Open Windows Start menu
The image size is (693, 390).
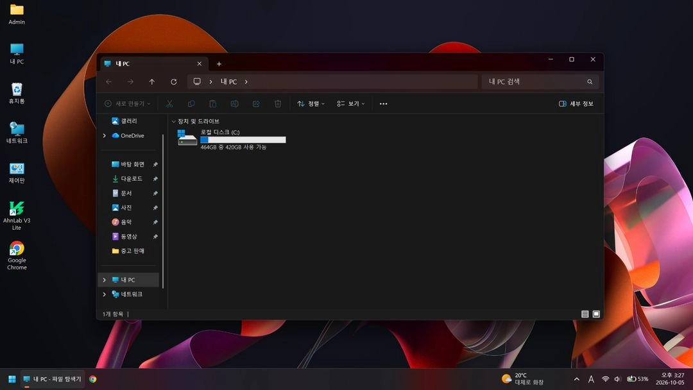tap(12, 379)
